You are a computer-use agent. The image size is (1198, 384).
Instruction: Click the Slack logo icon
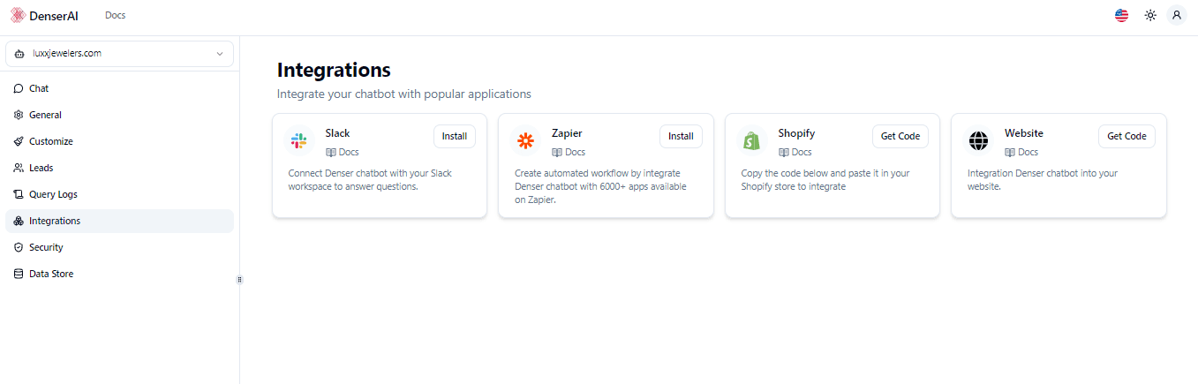click(299, 140)
